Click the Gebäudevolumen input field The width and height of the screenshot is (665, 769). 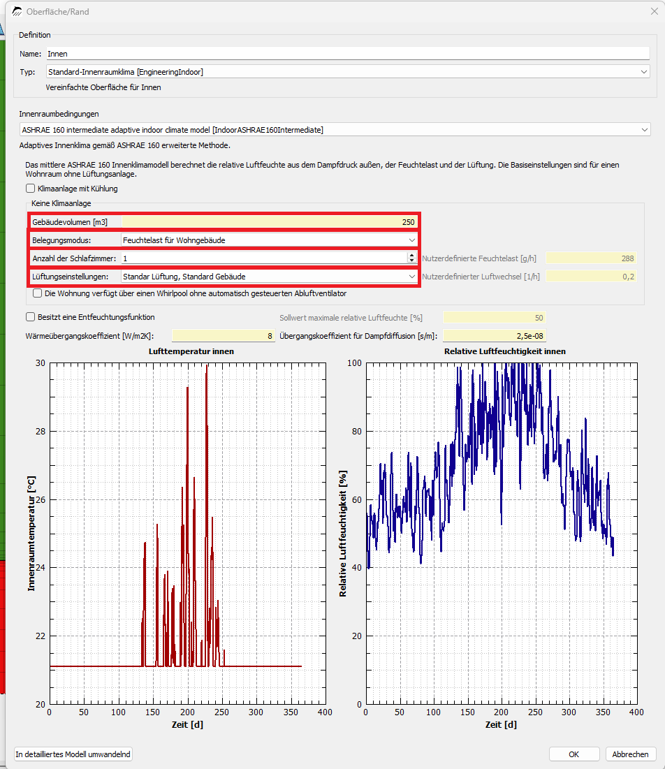(269, 222)
